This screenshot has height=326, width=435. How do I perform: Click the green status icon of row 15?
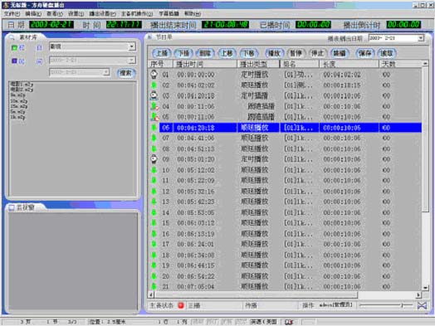tap(154, 223)
